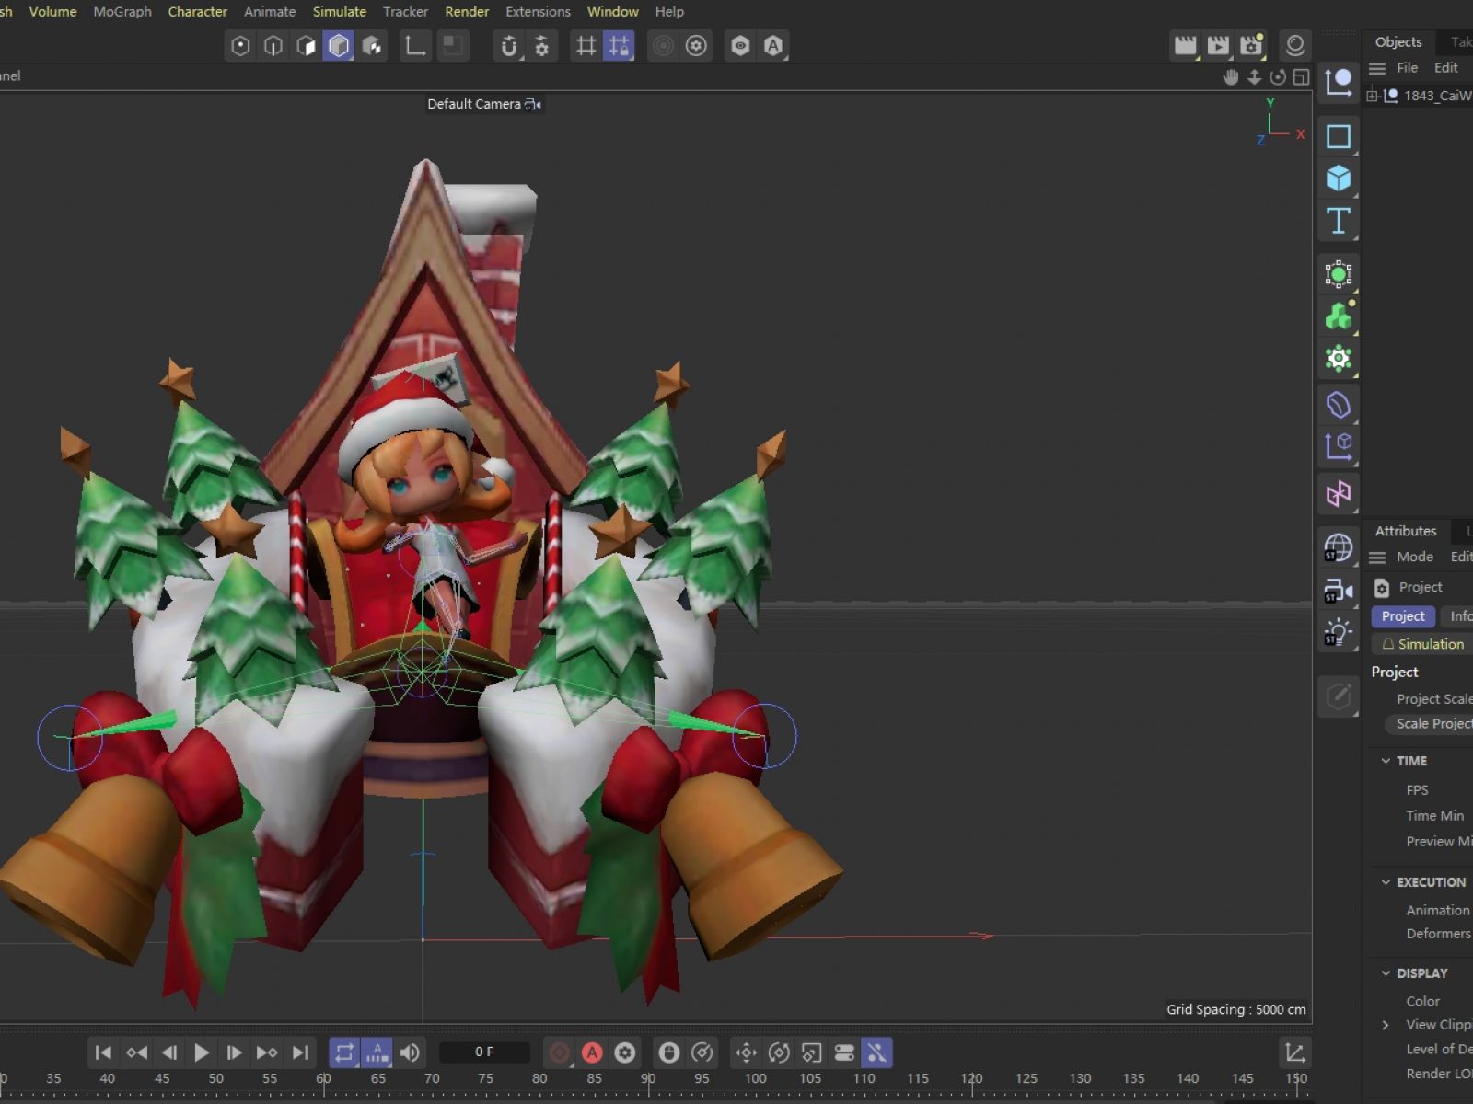Image resolution: width=1473 pixels, height=1104 pixels.
Task: Add a camera from side palette
Action: [x=1339, y=591]
